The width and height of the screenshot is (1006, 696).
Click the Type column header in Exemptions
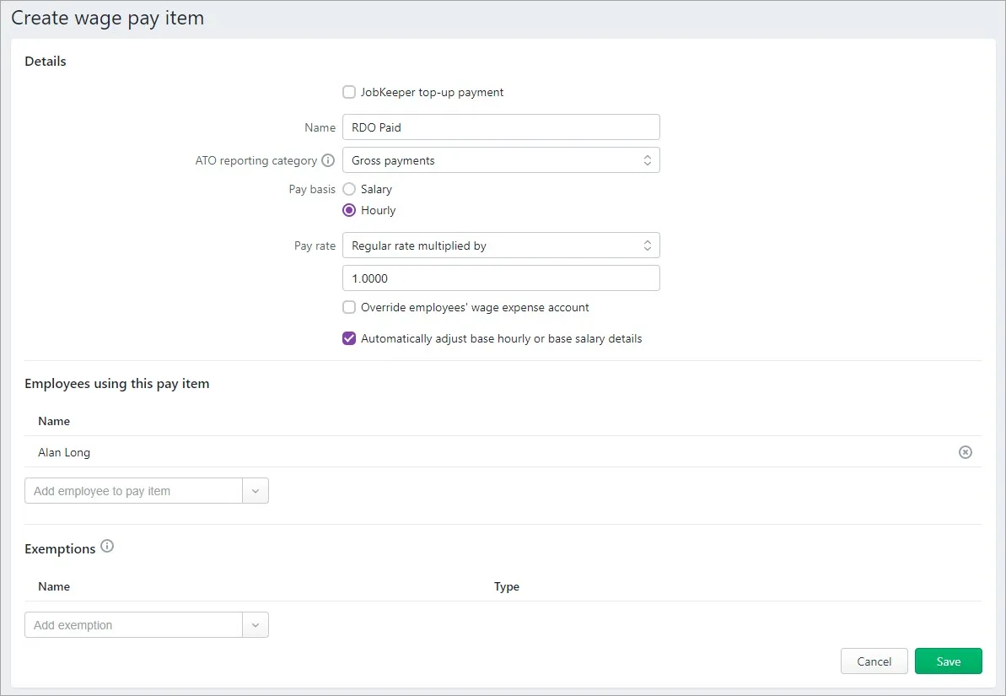pyautogui.click(x=506, y=587)
